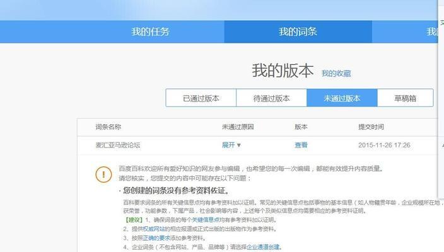444x252 pixels.
Task: Open the 草稿箱 tab
Action: tap(405, 98)
